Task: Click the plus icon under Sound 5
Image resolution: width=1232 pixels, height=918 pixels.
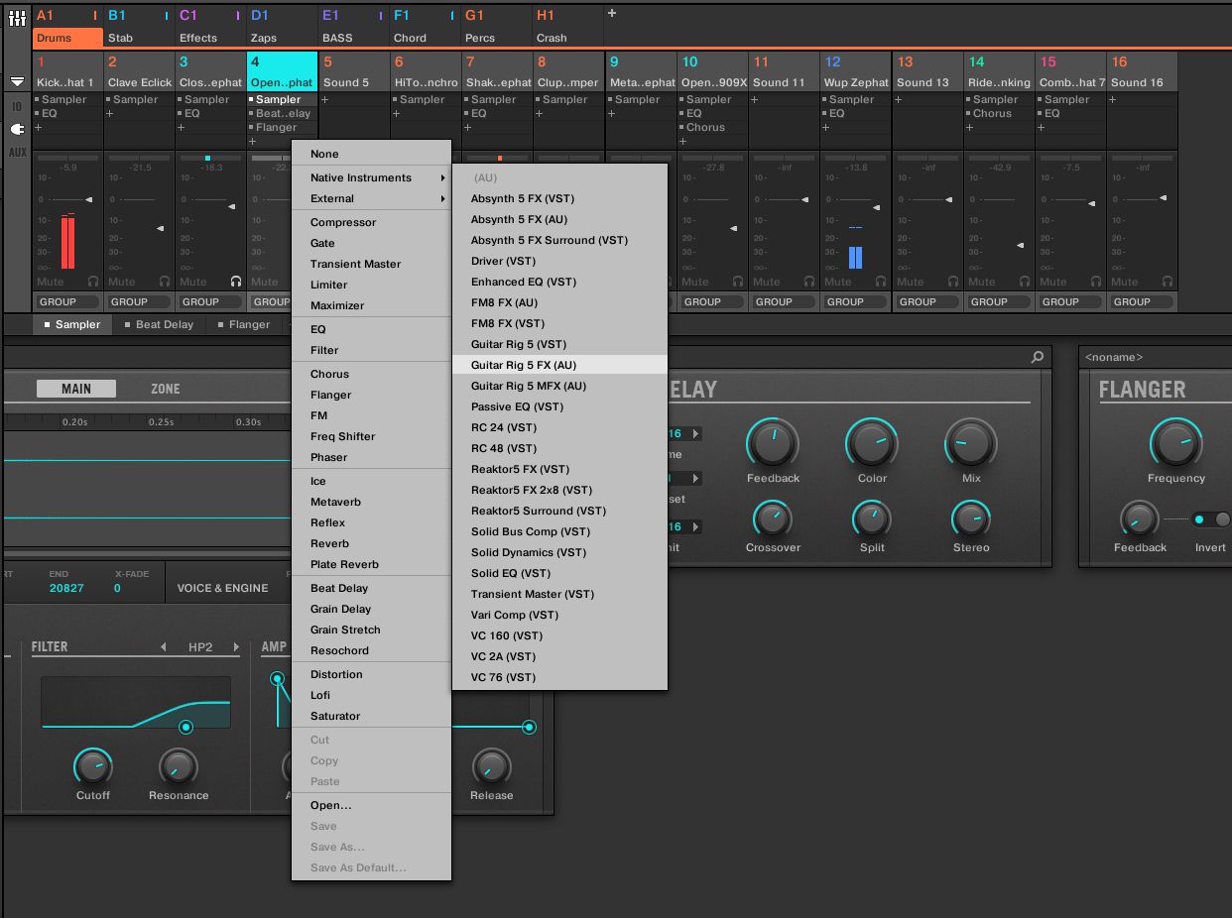Action: point(325,99)
